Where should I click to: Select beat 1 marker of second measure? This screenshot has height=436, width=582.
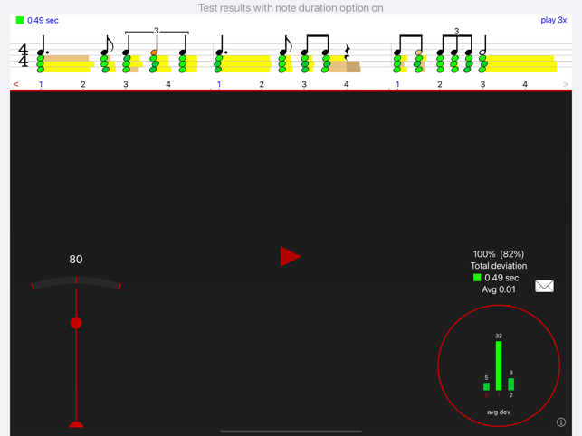(219, 84)
